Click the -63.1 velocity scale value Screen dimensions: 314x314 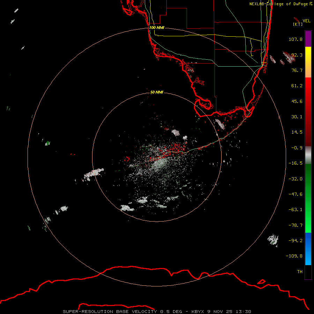(x=296, y=210)
